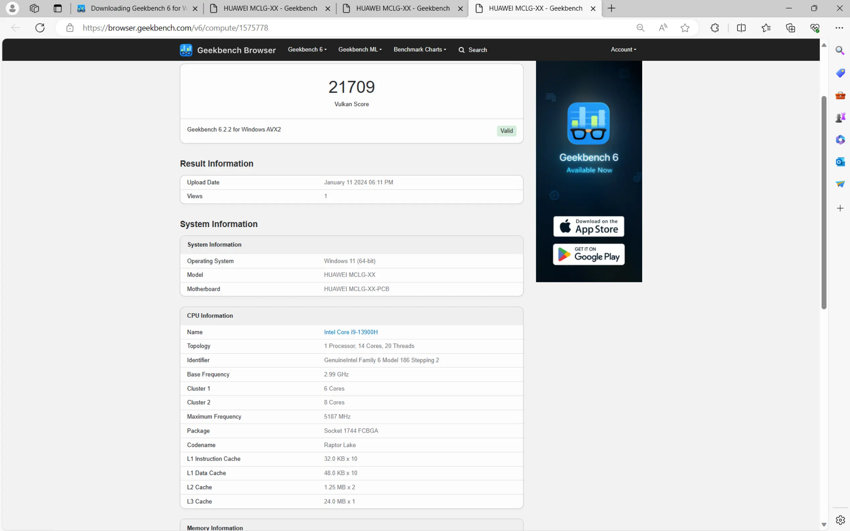The height and width of the screenshot is (531, 850).
Task: Open the Zoom out magnifier in address bar
Action: [640, 28]
